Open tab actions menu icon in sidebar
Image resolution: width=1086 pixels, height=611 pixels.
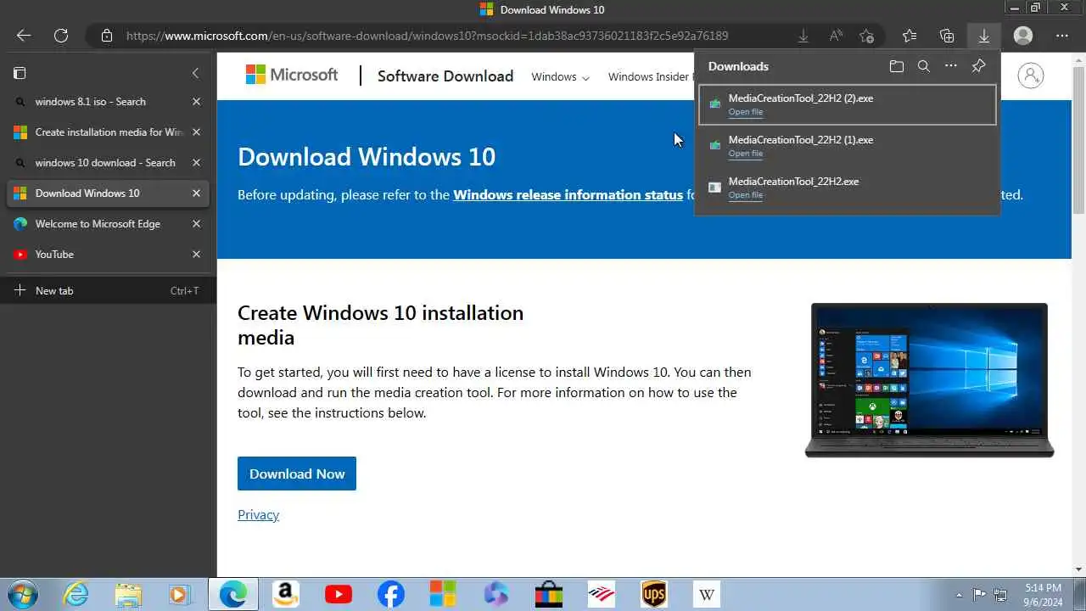20,73
